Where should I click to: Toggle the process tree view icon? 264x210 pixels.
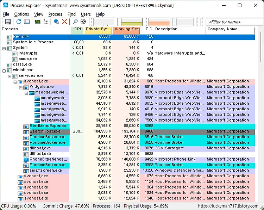(45, 21)
